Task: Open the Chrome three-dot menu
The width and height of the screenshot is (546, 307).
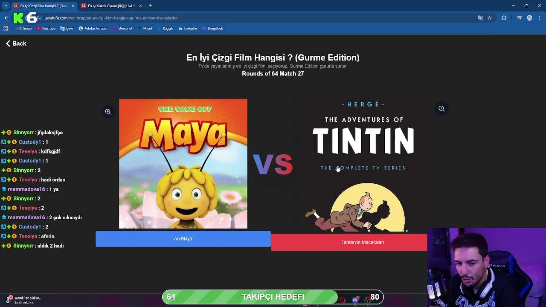Action: [540, 18]
